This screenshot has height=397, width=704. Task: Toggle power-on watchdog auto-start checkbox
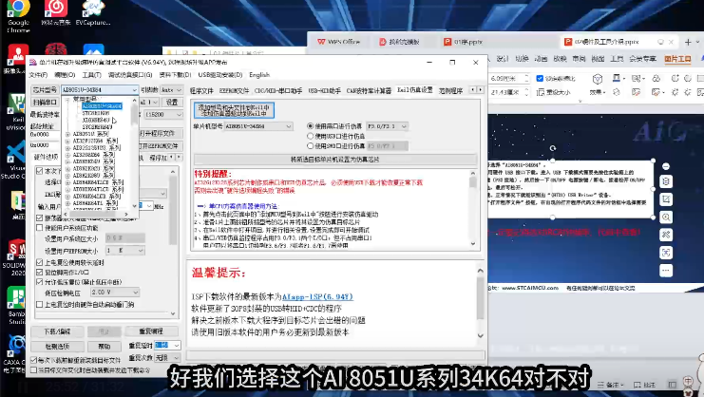[40, 305]
